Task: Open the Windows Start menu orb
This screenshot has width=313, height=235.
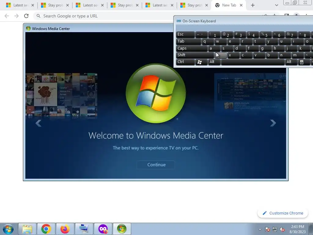Action: click(8, 229)
